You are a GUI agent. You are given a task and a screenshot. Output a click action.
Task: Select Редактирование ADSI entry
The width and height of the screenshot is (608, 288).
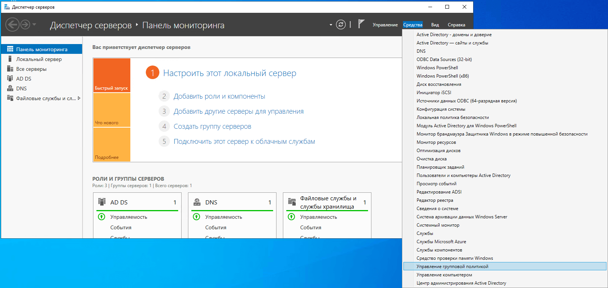[505, 192]
